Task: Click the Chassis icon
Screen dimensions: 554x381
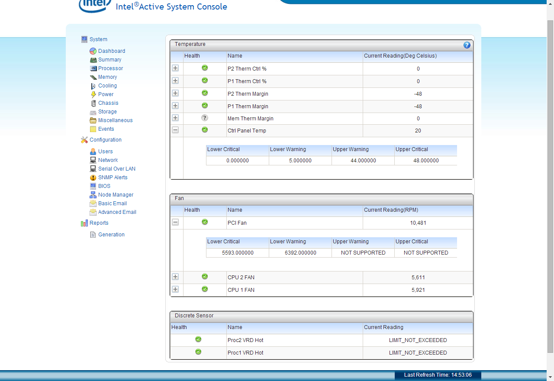Action: [x=93, y=103]
